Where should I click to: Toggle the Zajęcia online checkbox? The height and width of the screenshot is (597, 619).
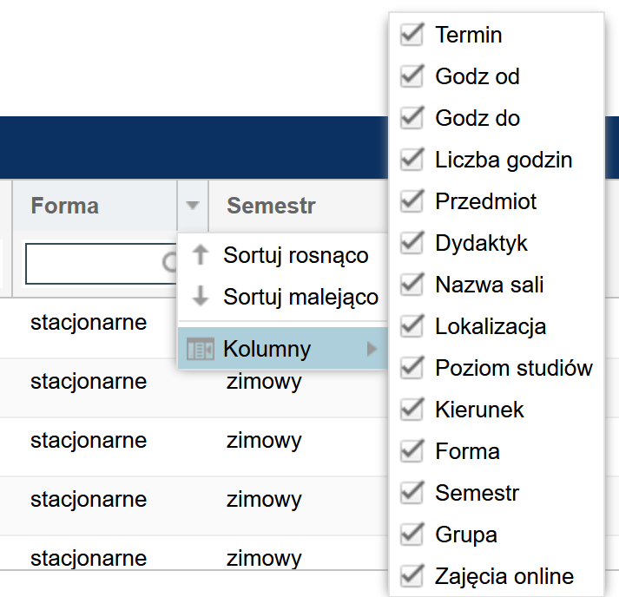click(411, 576)
